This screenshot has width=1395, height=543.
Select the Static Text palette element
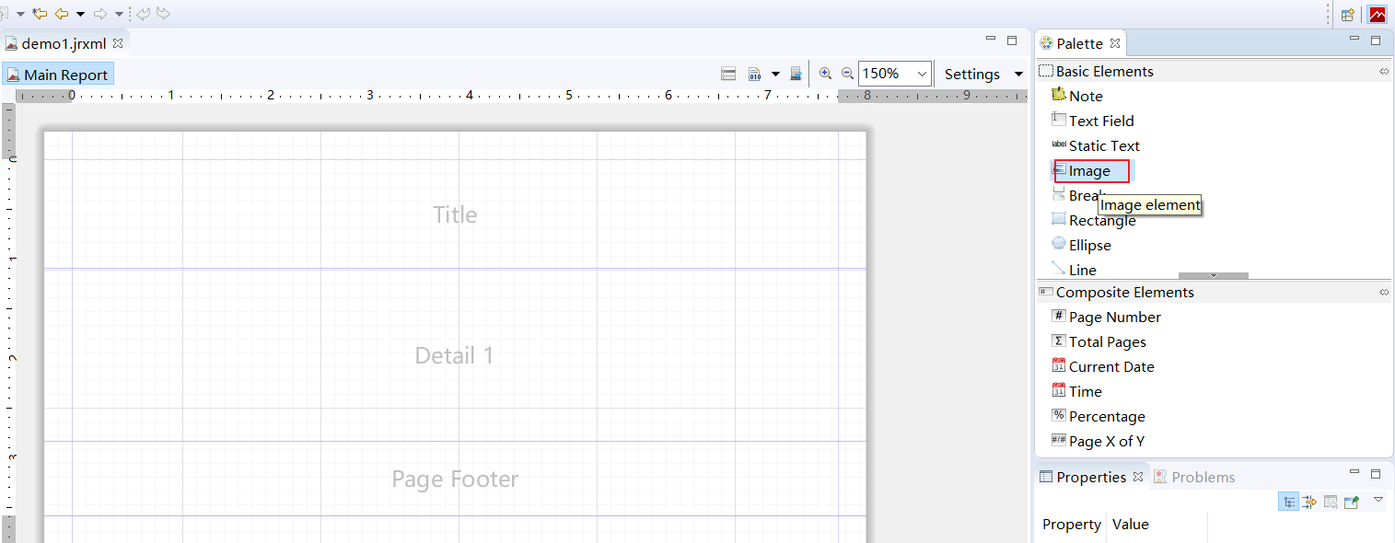(x=1096, y=145)
